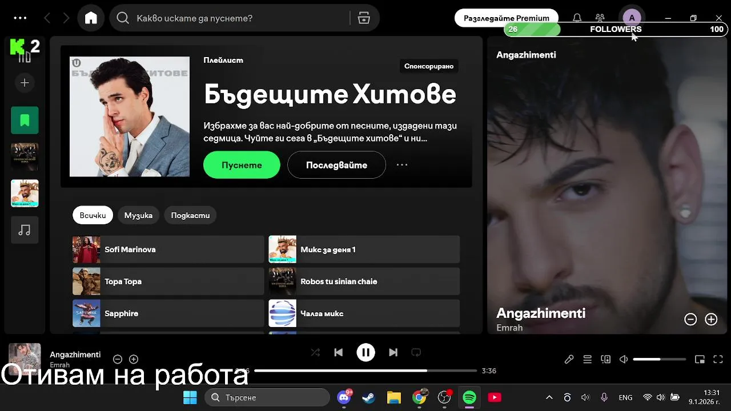Screen dimensions: 731x411
Task: Open 'Чалга микс' shortcut
Action: pos(364,313)
